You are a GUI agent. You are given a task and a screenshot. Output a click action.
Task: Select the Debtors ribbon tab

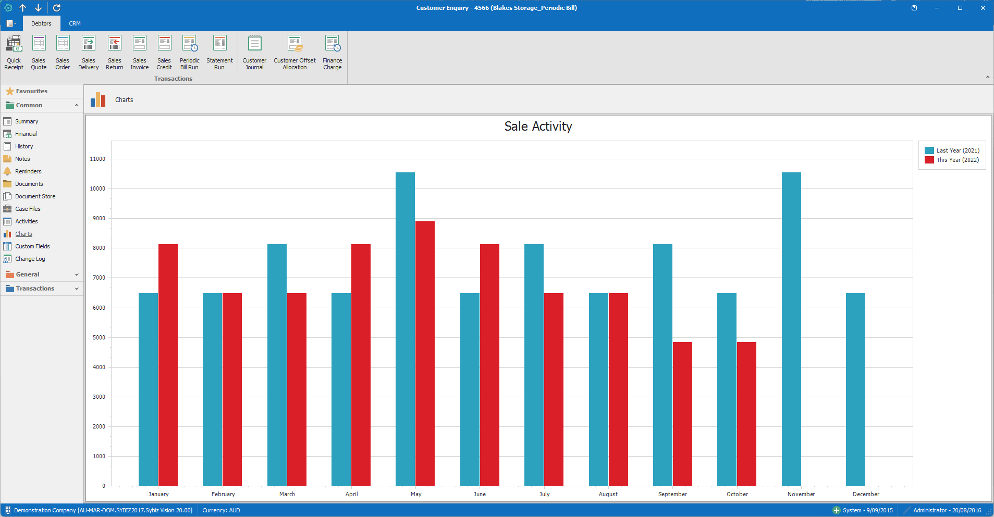pos(41,23)
